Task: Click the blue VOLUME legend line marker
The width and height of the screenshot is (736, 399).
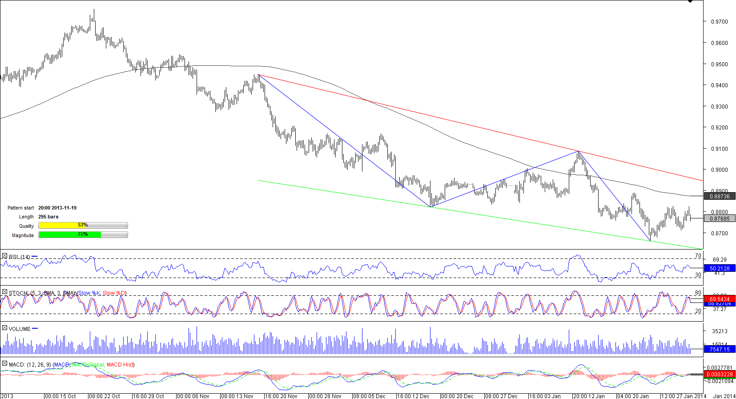Action: (35, 329)
